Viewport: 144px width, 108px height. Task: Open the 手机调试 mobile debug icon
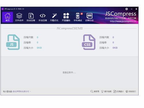click(78, 17)
